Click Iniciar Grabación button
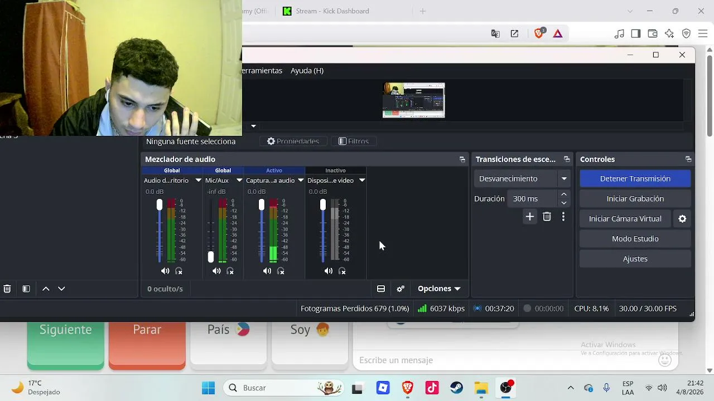714x401 pixels. [x=635, y=199]
